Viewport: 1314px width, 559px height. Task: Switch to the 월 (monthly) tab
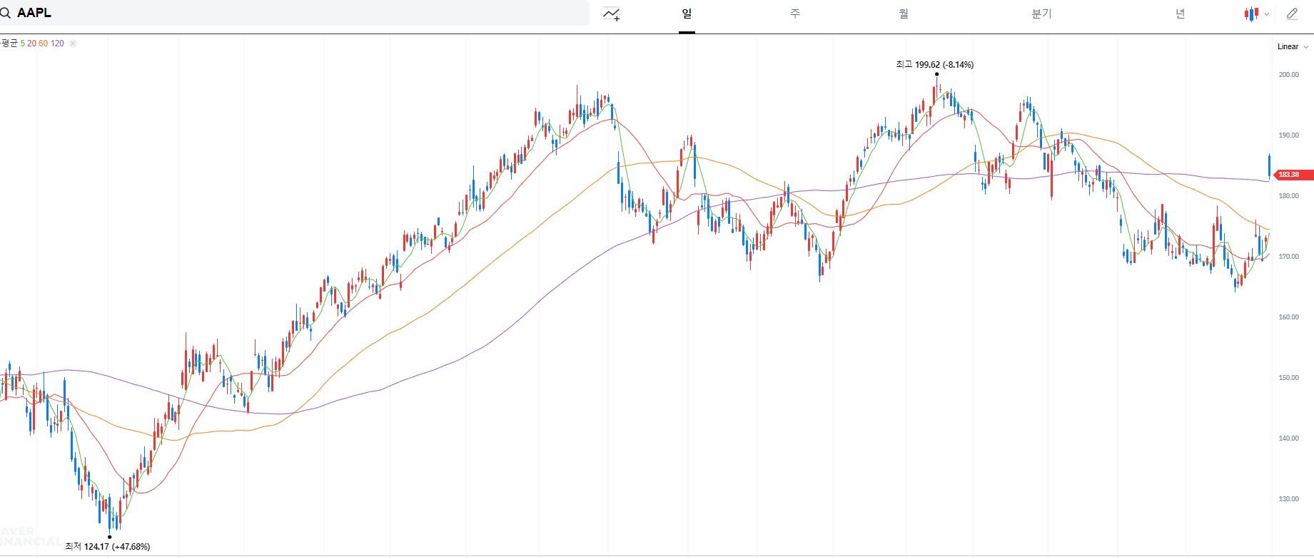pos(904,14)
